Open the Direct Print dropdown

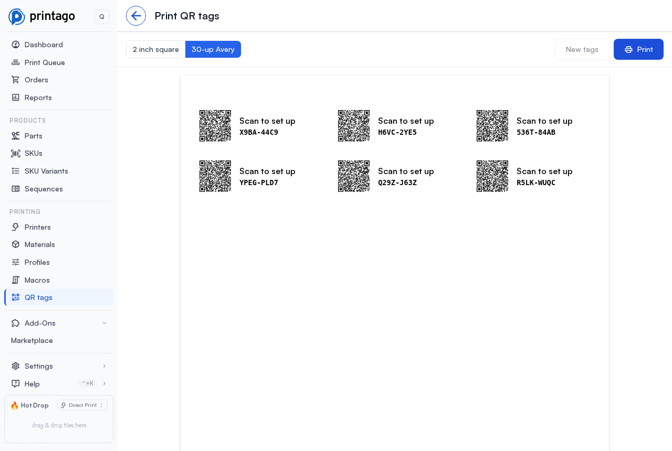(82, 405)
